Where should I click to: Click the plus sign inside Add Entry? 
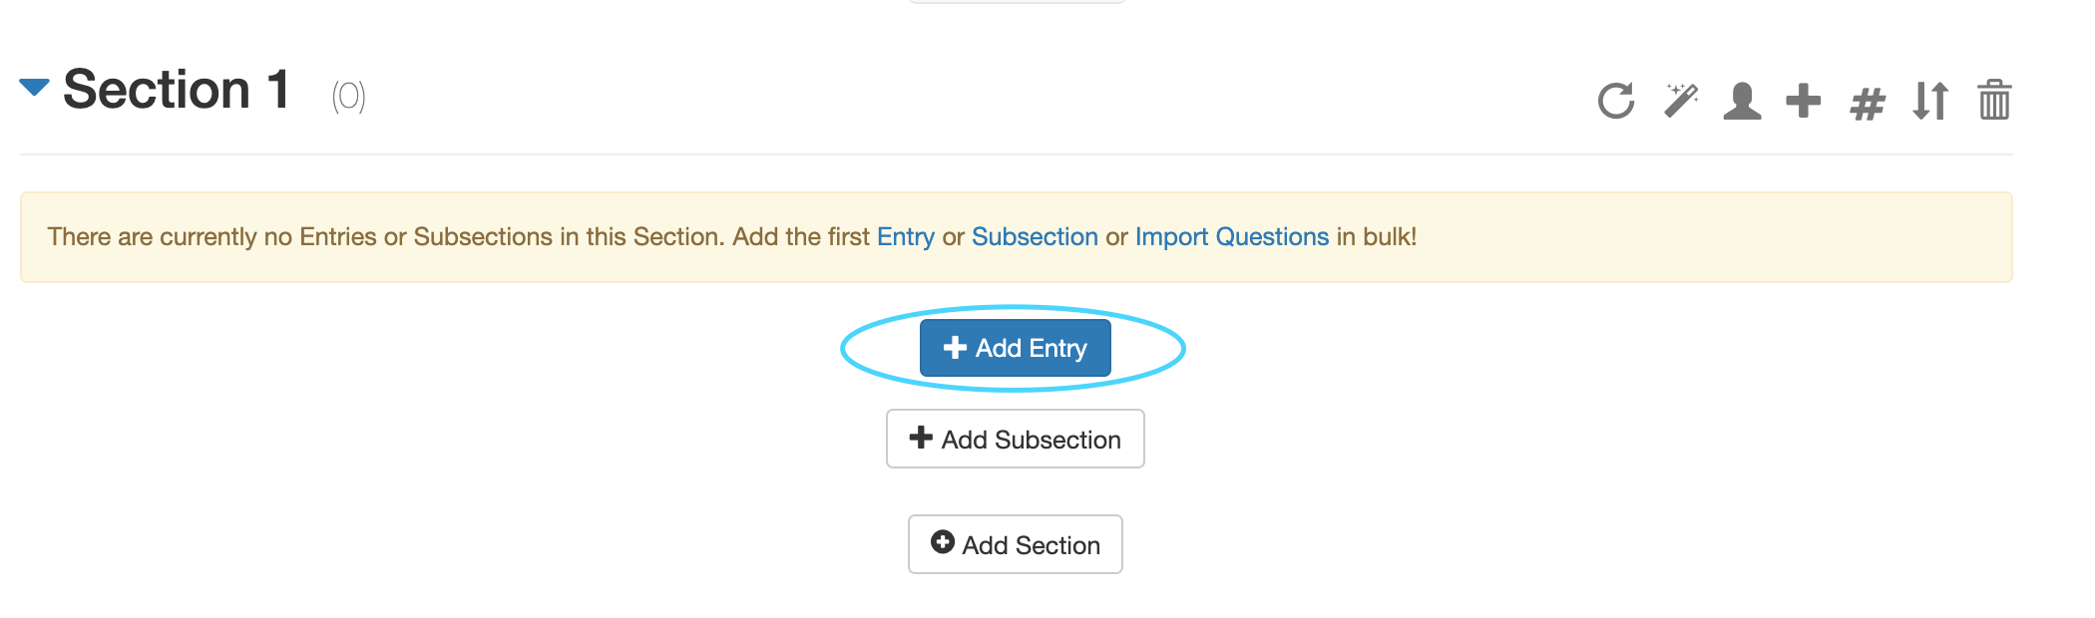pos(955,347)
